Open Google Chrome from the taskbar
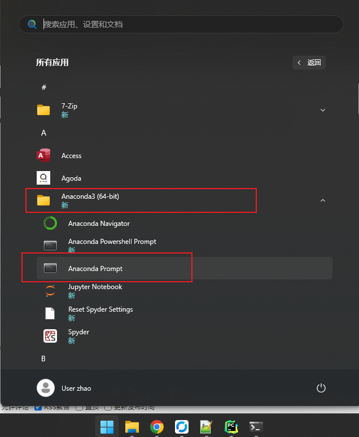This screenshot has width=359, height=437. tap(157, 427)
